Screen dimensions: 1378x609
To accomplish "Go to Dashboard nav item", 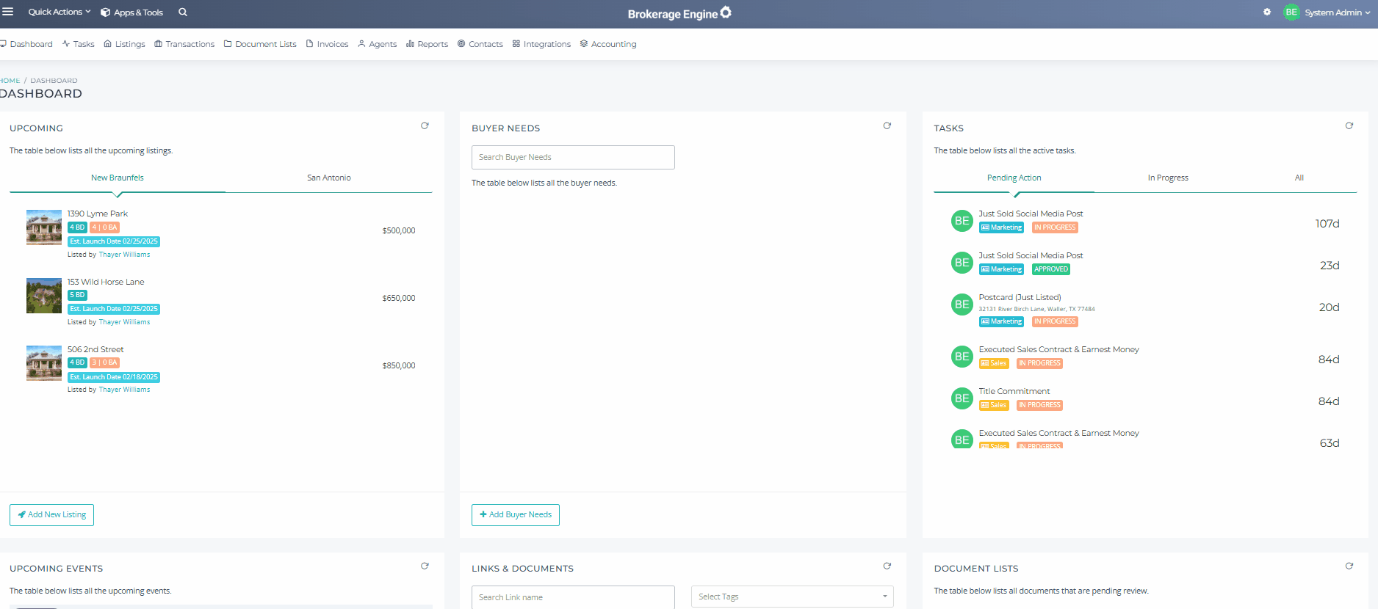I will 26,44.
